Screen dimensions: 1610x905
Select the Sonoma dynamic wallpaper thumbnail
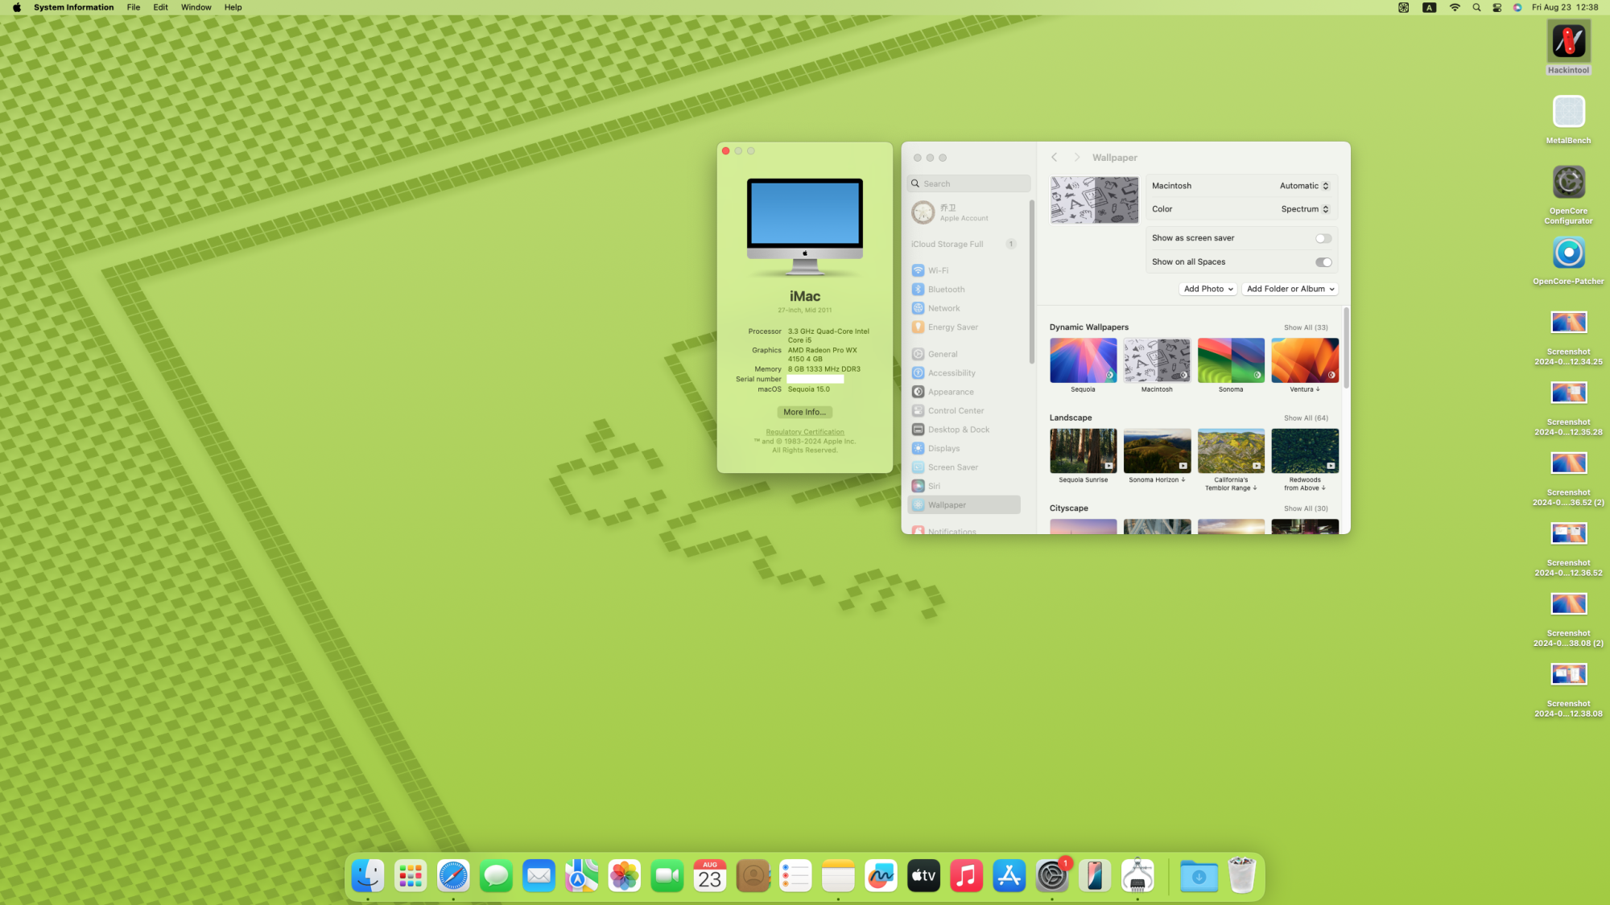point(1230,360)
